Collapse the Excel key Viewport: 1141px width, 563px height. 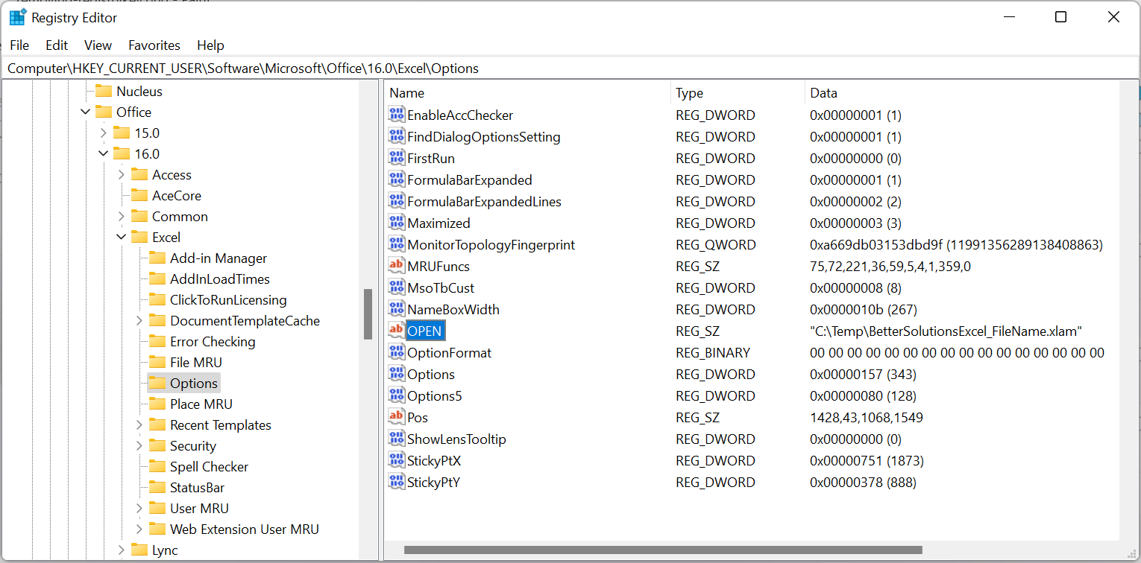121,238
